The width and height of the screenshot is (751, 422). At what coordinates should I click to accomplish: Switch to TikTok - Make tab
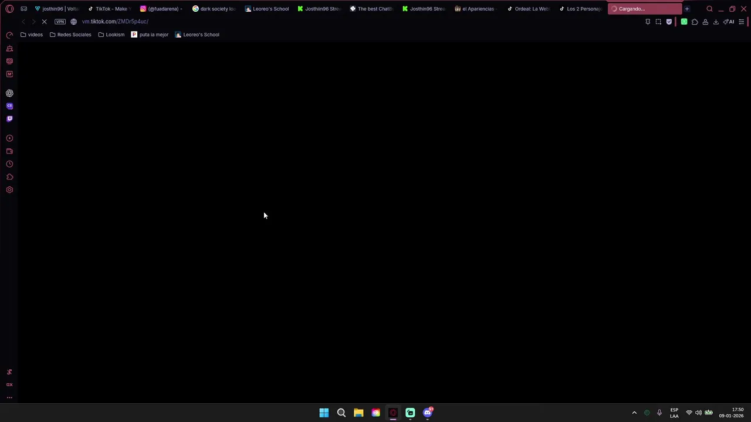click(x=110, y=9)
